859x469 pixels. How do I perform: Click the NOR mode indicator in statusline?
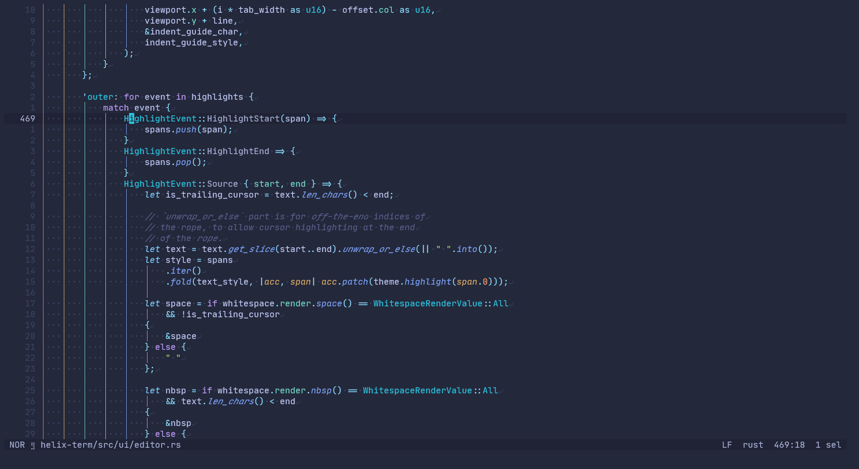[17, 445]
